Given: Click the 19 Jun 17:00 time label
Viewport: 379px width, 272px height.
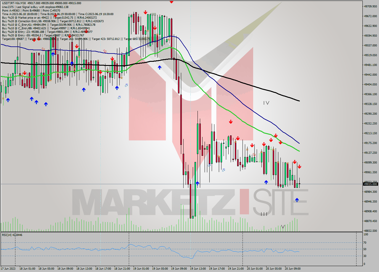Looking at the screenshot, I should click(x=216, y=269).
